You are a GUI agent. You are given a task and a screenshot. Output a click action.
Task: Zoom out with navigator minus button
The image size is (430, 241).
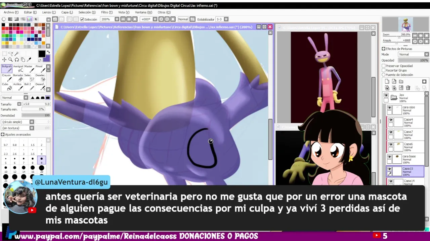click(415, 35)
